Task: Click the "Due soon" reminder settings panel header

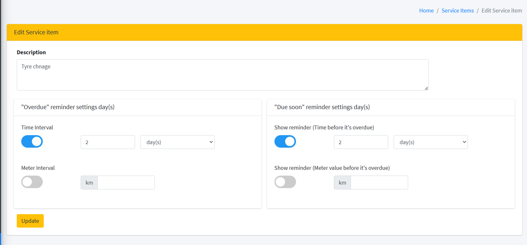Action: pyautogui.click(x=322, y=107)
